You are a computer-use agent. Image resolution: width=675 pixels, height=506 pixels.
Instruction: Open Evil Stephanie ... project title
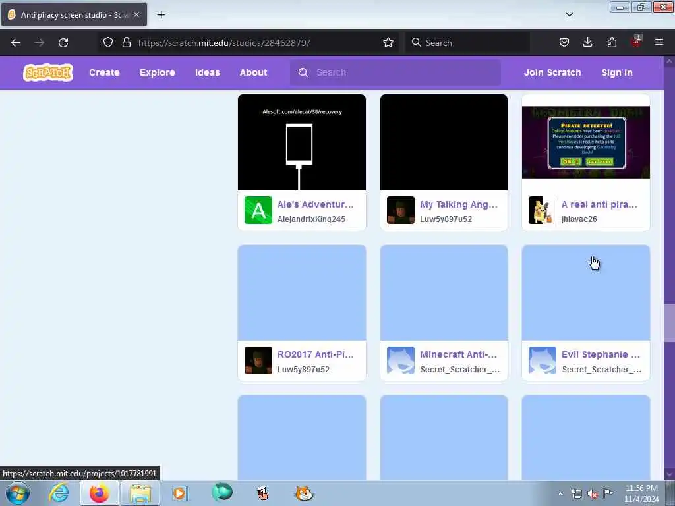pyautogui.click(x=601, y=354)
